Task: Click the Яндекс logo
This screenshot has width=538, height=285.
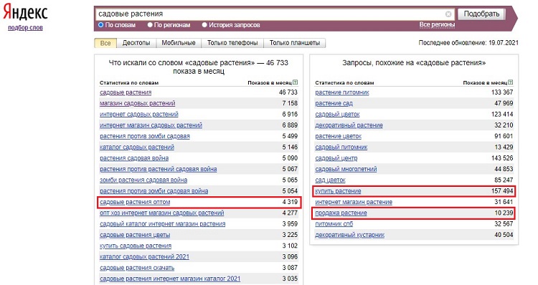Action: 25,13
